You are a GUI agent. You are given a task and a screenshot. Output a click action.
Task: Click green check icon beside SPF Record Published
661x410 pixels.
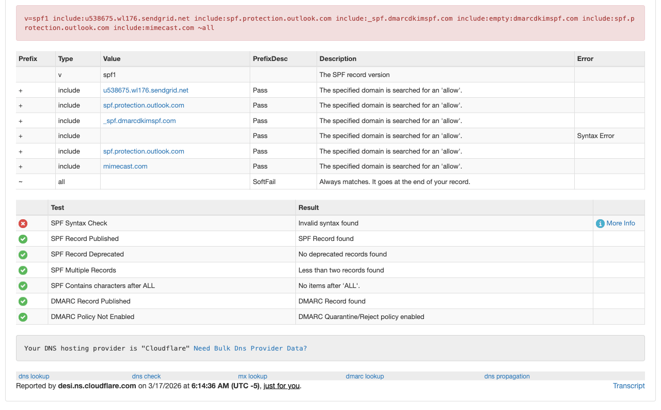(x=23, y=239)
